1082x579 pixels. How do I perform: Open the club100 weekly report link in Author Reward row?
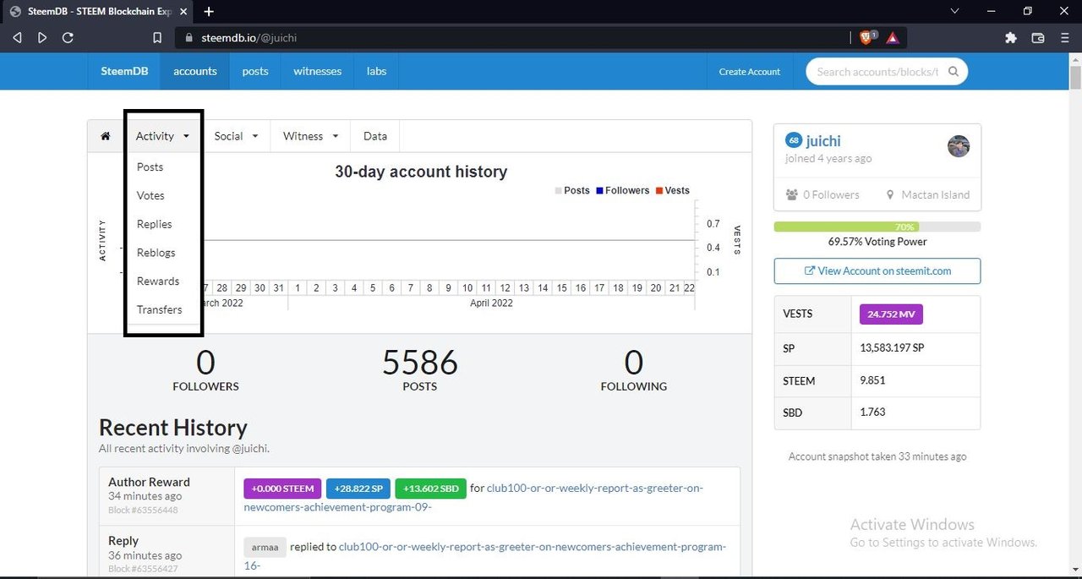473,498
